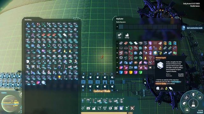Click the yellow energy bar at bottom
The height and width of the screenshot is (114, 204).
coord(104,113)
